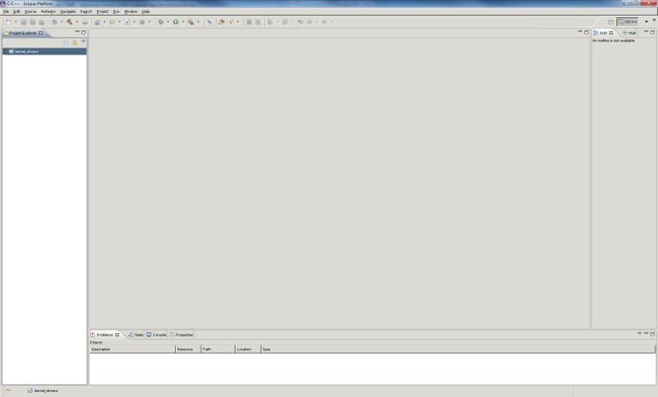Click the External Tools run icon
This screenshot has height=397, width=658.
190,22
